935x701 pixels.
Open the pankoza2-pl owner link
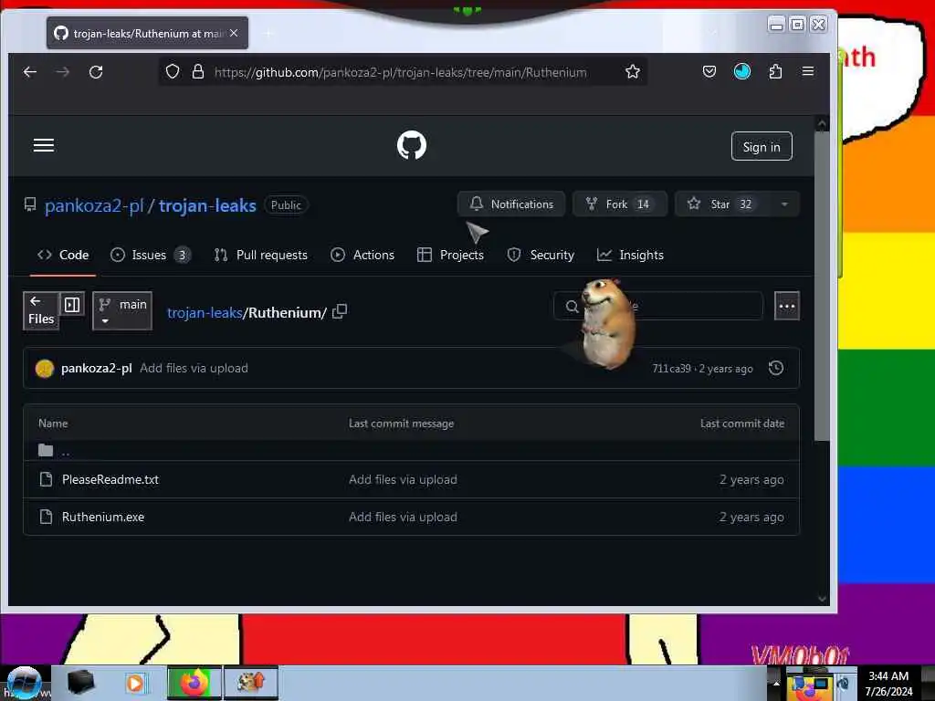pyautogui.click(x=94, y=205)
